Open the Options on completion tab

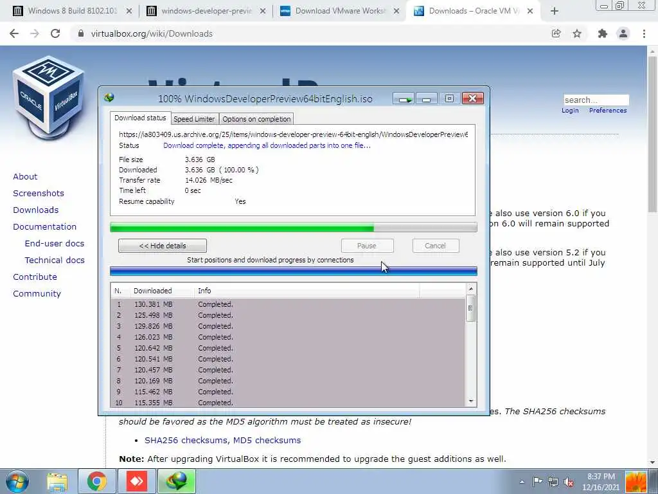pyautogui.click(x=256, y=119)
